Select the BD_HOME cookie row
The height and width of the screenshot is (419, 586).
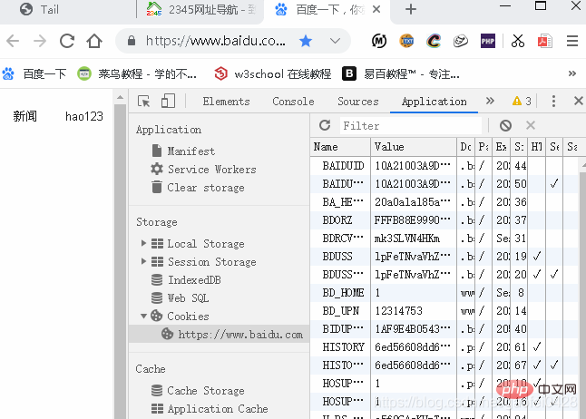coord(445,293)
